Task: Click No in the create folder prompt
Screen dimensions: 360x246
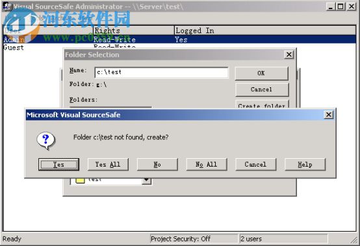Action: [x=157, y=165]
